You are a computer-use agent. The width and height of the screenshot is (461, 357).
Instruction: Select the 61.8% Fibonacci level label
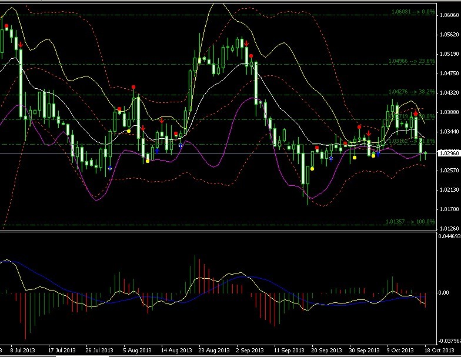412,141
